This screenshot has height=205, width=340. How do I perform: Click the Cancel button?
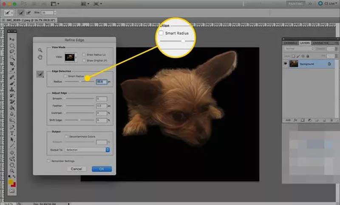tap(76, 169)
